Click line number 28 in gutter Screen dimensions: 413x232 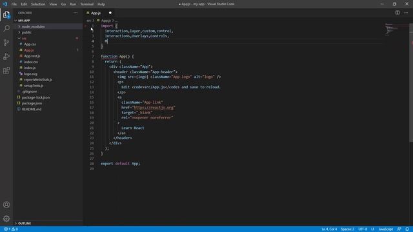coord(92,164)
